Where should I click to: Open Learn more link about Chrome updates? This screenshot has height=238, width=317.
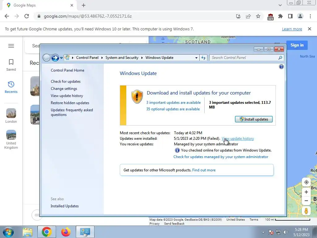tap(292, 29)
